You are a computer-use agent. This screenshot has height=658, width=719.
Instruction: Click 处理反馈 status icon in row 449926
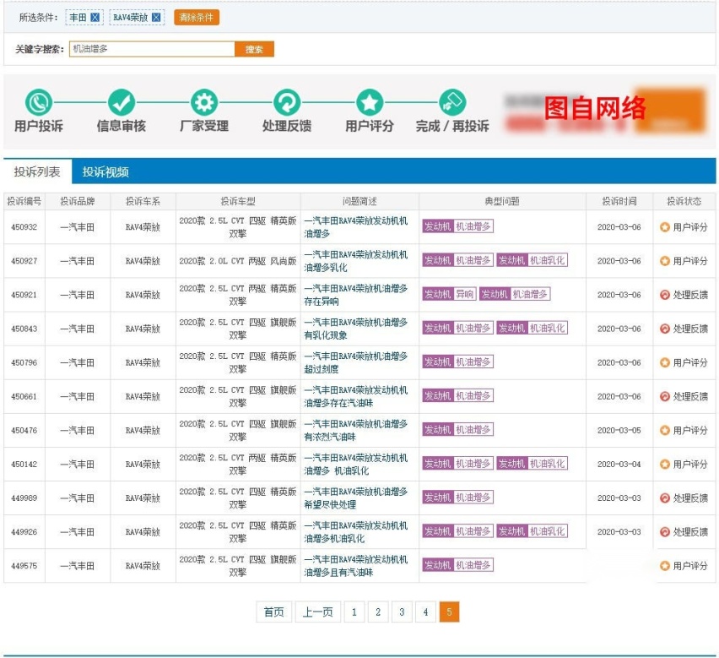click(664, 532)
